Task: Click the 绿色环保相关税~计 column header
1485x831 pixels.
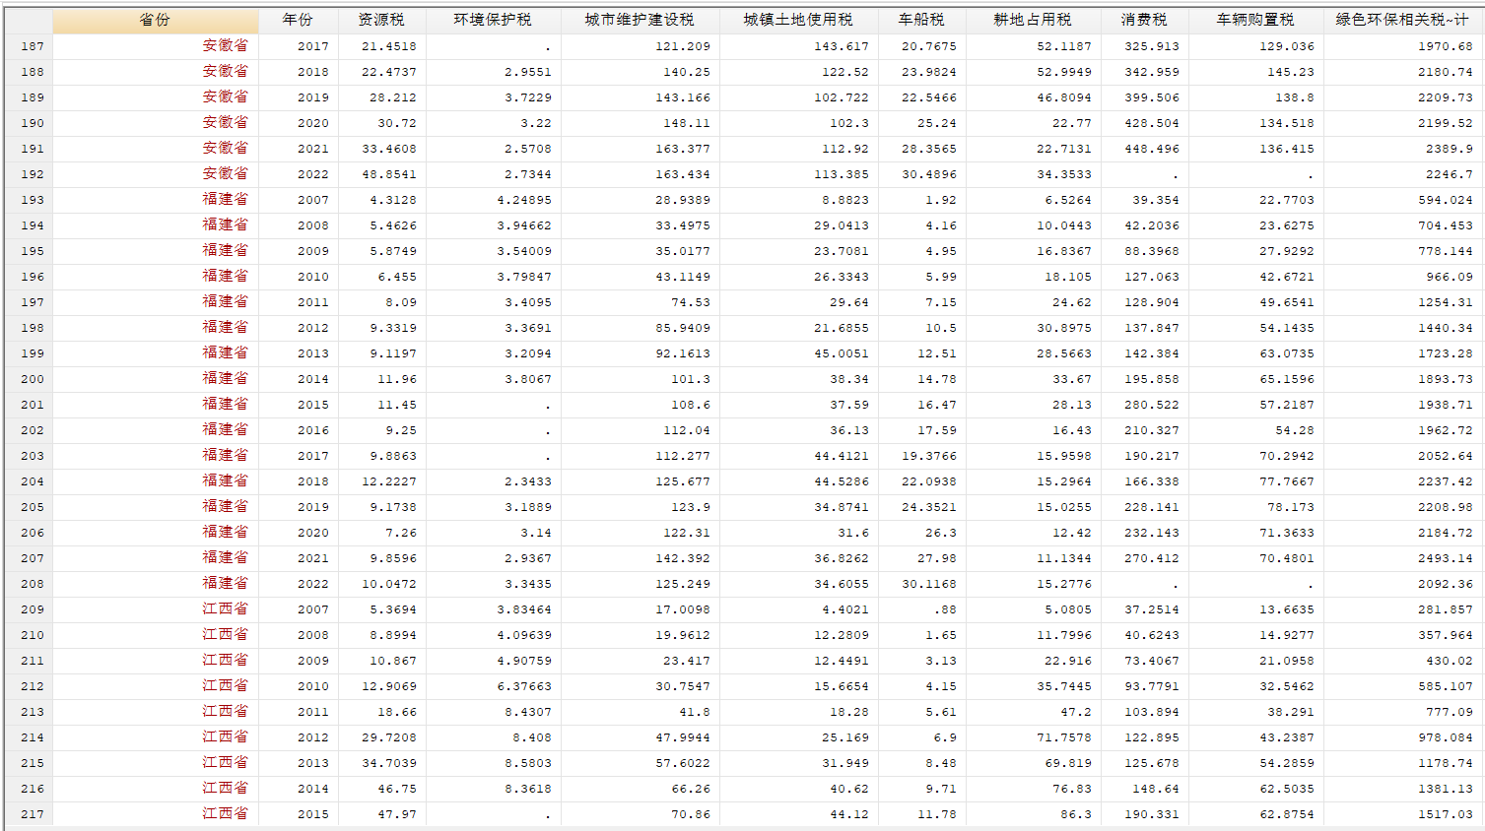Action: 1402,20
